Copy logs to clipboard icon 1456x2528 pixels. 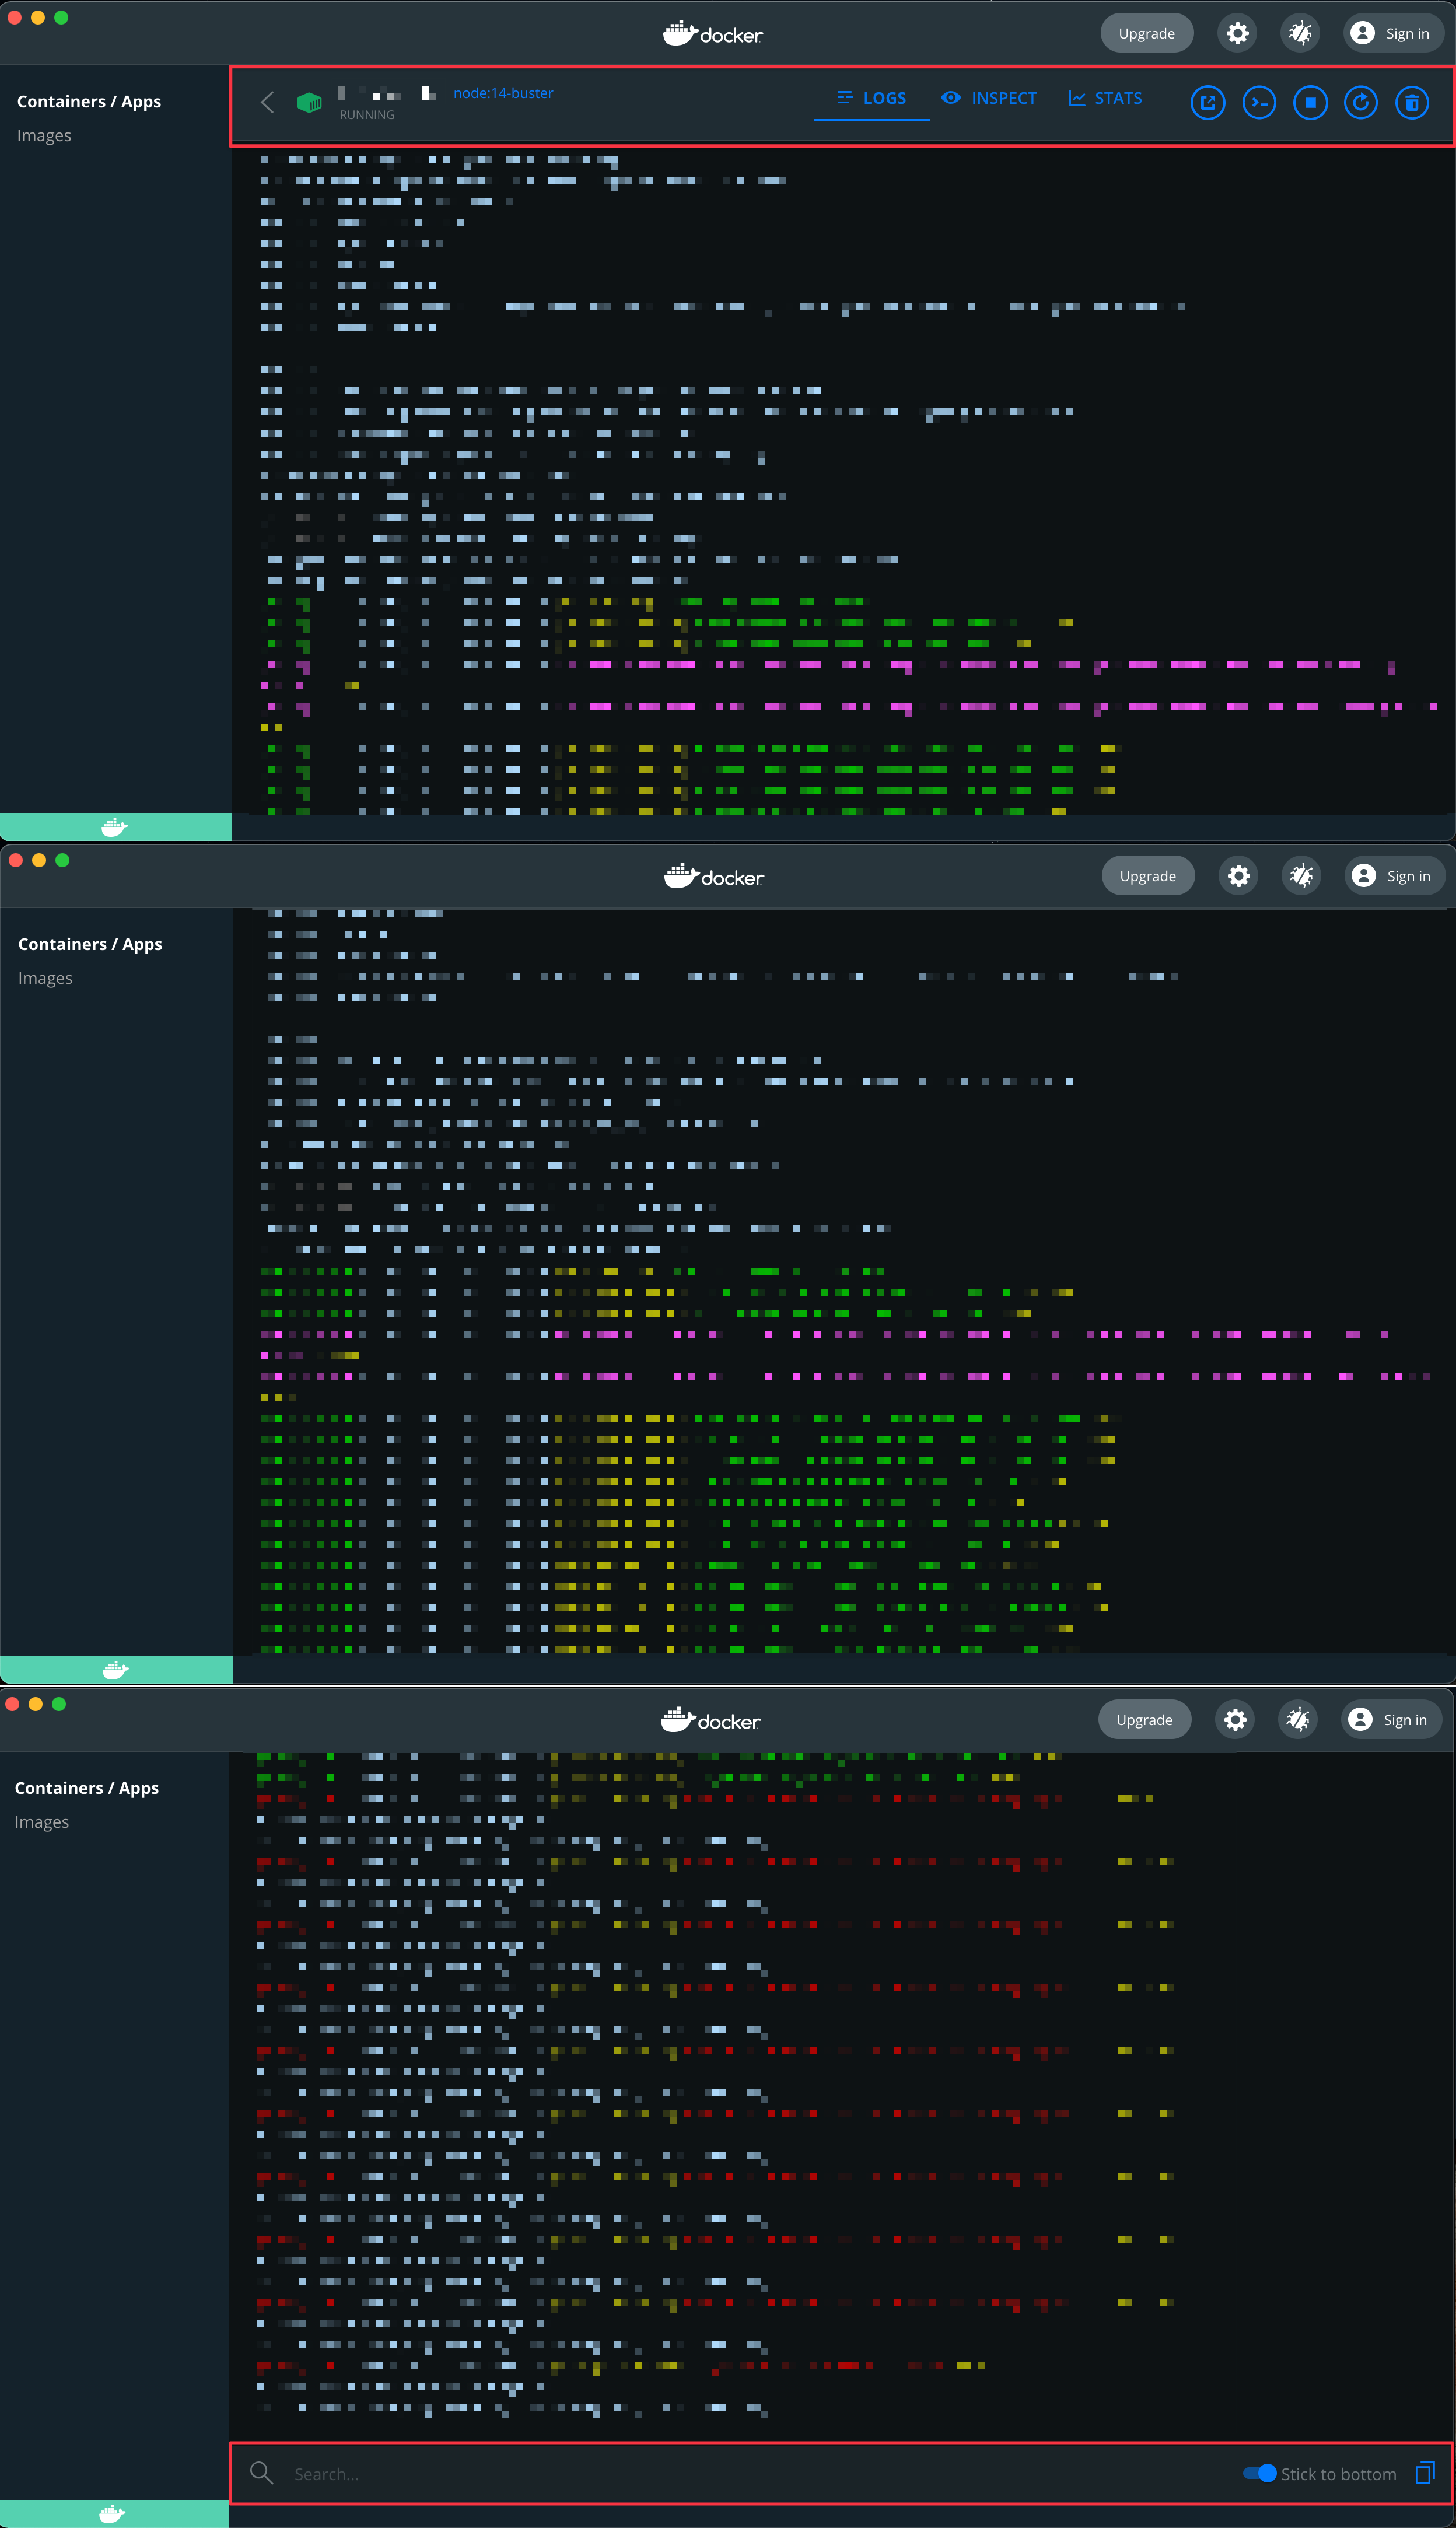click(1424, 2472)
